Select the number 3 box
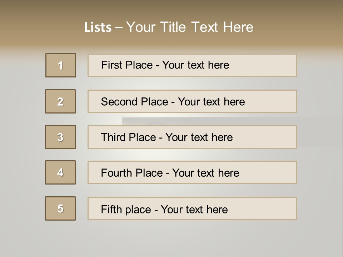 point(60,137)
